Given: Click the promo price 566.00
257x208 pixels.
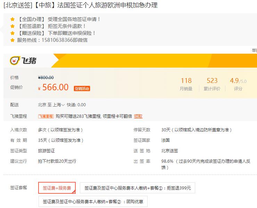Looking at the screenshot, I should click(55, 87).
